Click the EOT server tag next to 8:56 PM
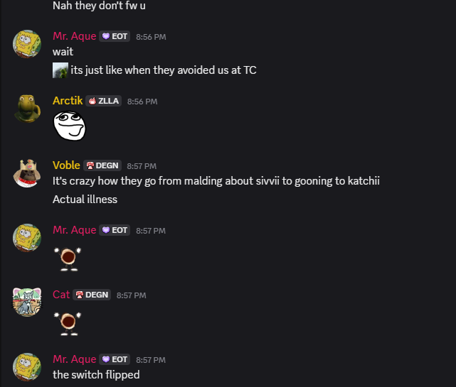456x387 pixels. pos(115,36)
